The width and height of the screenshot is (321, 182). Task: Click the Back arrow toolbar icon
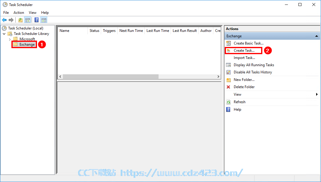4,20
